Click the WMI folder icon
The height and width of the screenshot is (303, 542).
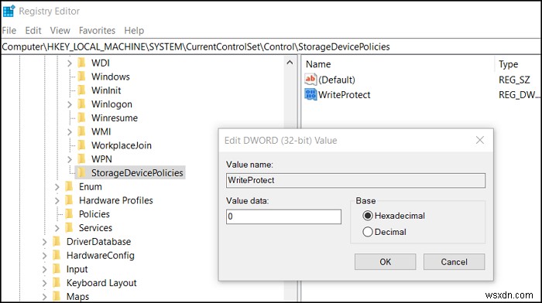click(82, 131)
